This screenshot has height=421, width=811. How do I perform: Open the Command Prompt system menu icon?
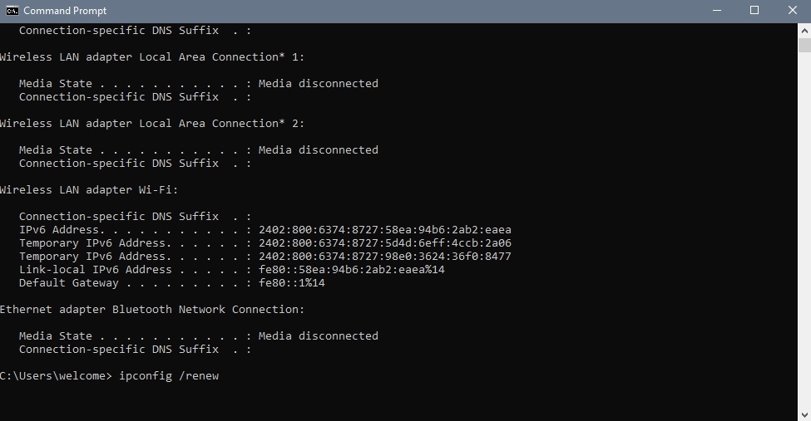point(12,11)
